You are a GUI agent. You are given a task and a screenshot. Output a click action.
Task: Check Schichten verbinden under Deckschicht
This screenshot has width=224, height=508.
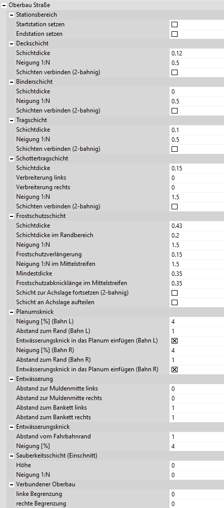click(x=175, y=72)
